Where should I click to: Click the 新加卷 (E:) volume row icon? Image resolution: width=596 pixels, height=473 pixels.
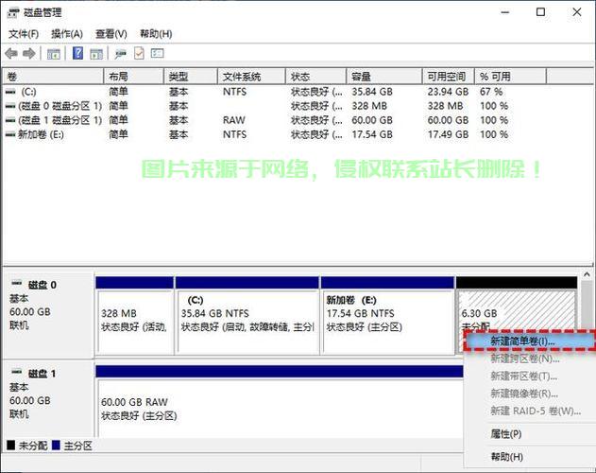click(x=10, y=134)
